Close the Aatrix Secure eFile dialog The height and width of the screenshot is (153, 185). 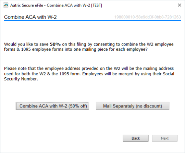click(180, 5)
